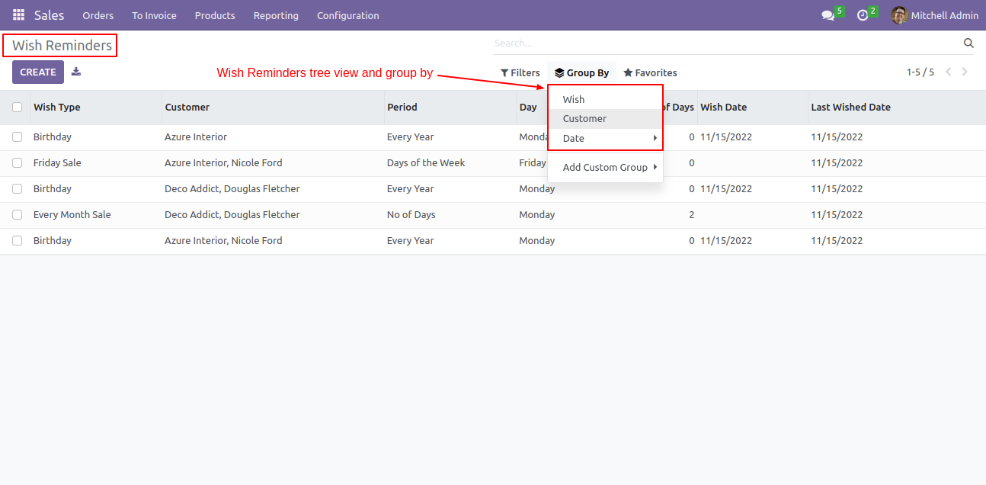Click 'Azure Interior, Nicole Ford' in Friday Sale row
This screenshot has height=485, width=986.
223,163
